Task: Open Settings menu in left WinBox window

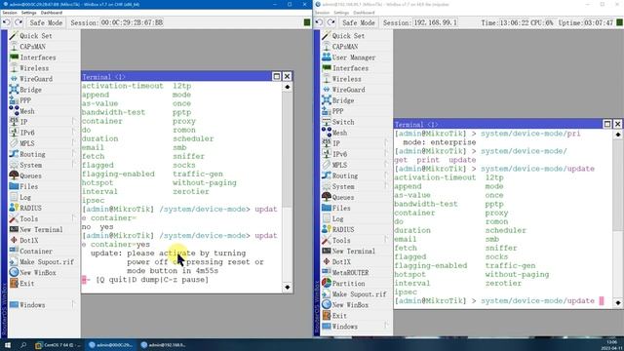Action: tap(28, 13)
